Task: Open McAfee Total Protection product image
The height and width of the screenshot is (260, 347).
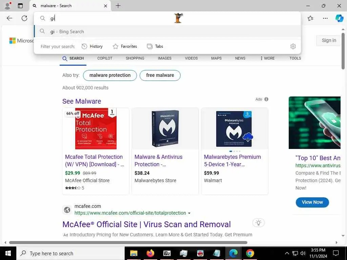Action: pyautogui.click(x=96, y=128)
